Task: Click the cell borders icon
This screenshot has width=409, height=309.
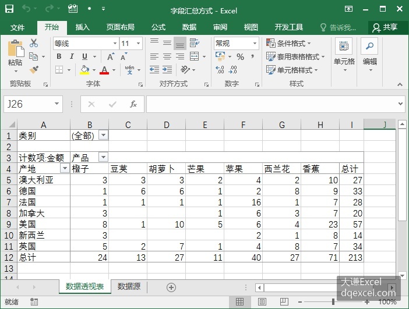Action: [59, 70]
